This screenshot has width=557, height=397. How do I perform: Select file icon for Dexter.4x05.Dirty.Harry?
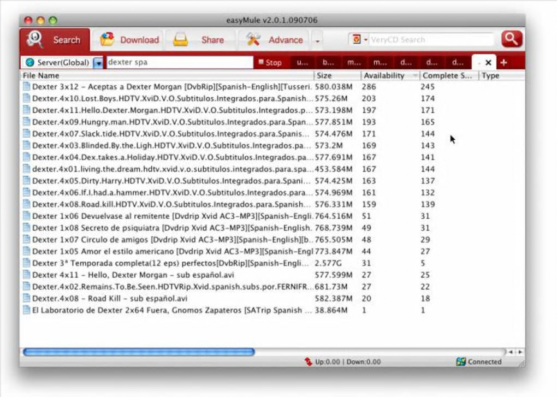(26, 180)
